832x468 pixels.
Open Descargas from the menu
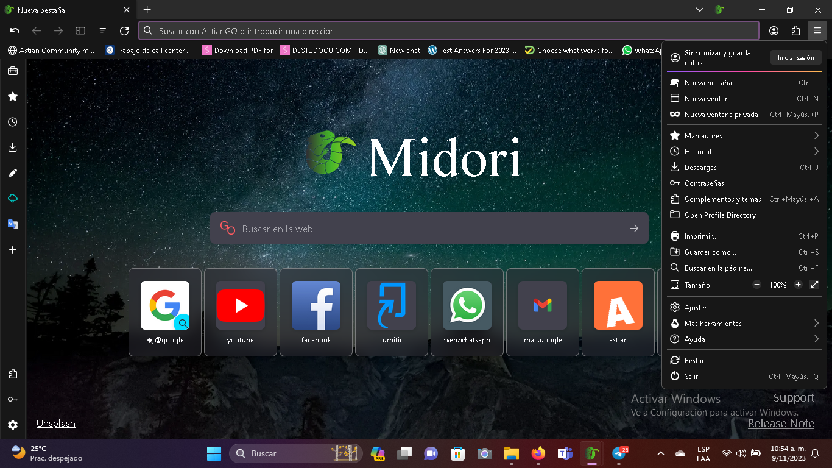[744, 167]
